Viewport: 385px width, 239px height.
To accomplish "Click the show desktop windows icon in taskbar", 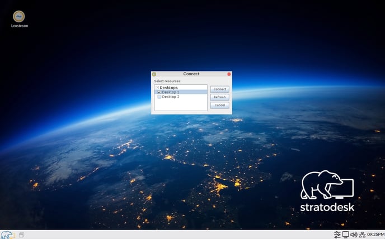I will pos(21,235).
